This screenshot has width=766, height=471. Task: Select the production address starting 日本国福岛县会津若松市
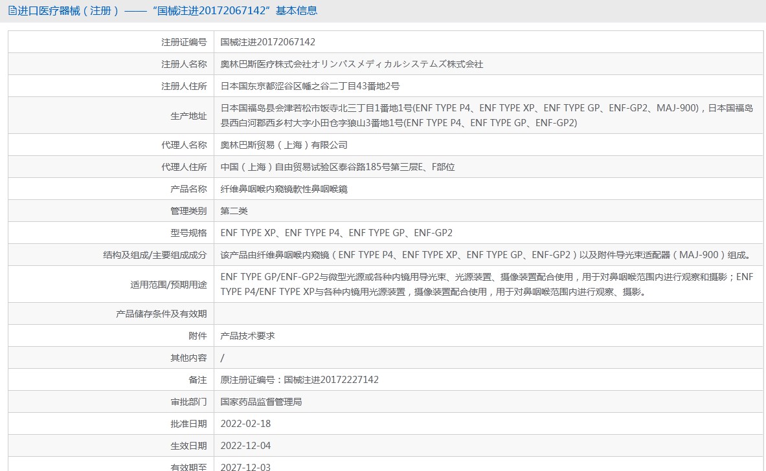[486, 116]
